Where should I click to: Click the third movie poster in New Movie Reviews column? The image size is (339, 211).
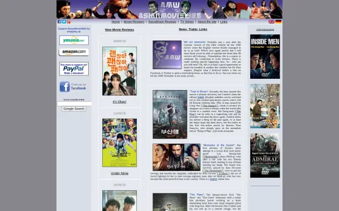[x=120, y=200]
